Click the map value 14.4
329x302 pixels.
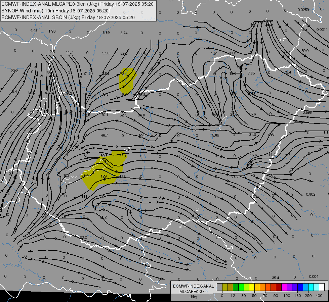point(272,155)
